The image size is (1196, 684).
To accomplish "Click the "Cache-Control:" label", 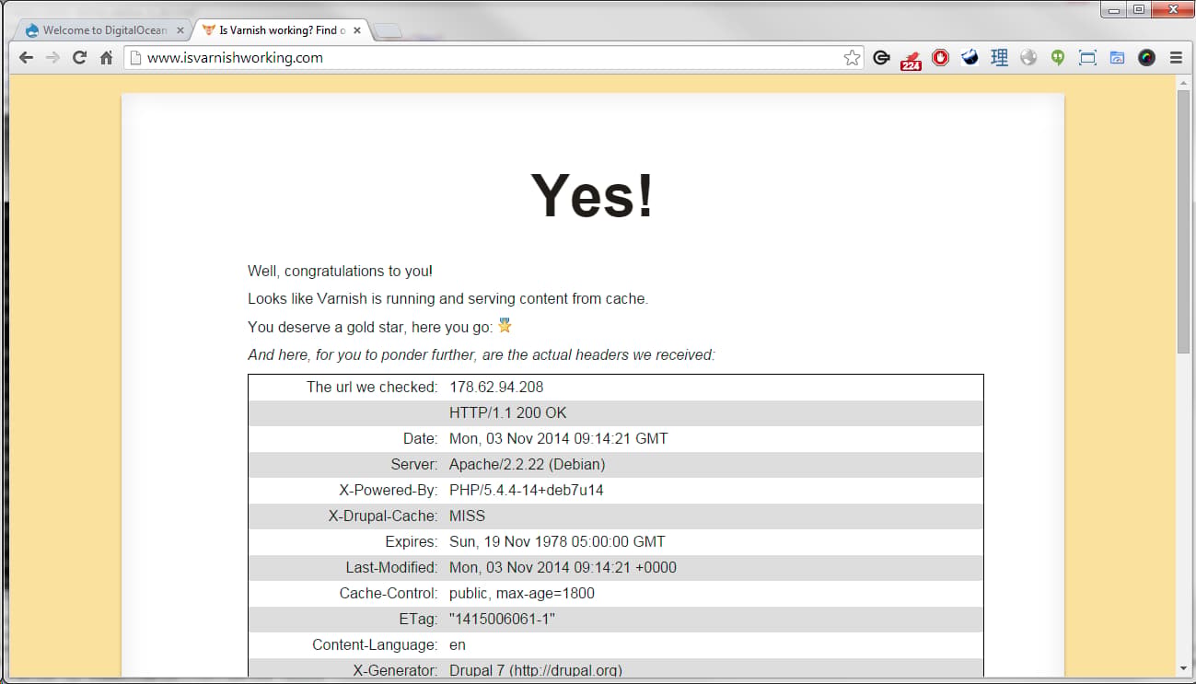I will coord(389,594).
